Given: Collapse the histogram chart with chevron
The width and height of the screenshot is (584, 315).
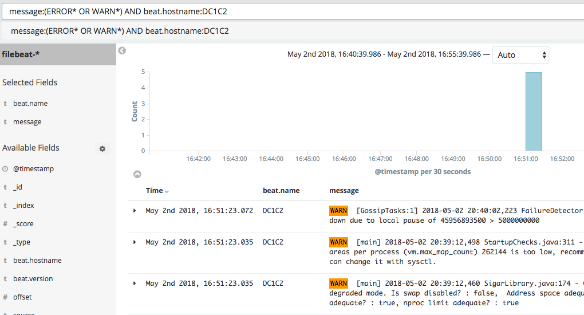Looking at the screenshot, I should tap(137, 175).
